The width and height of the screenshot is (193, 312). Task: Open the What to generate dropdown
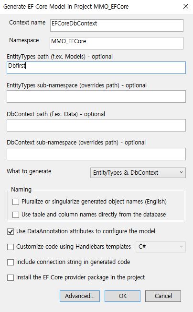138,173
